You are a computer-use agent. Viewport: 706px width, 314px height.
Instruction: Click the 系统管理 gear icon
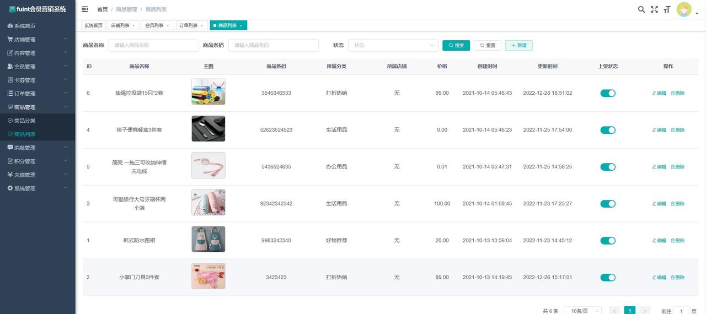(10, 188)
